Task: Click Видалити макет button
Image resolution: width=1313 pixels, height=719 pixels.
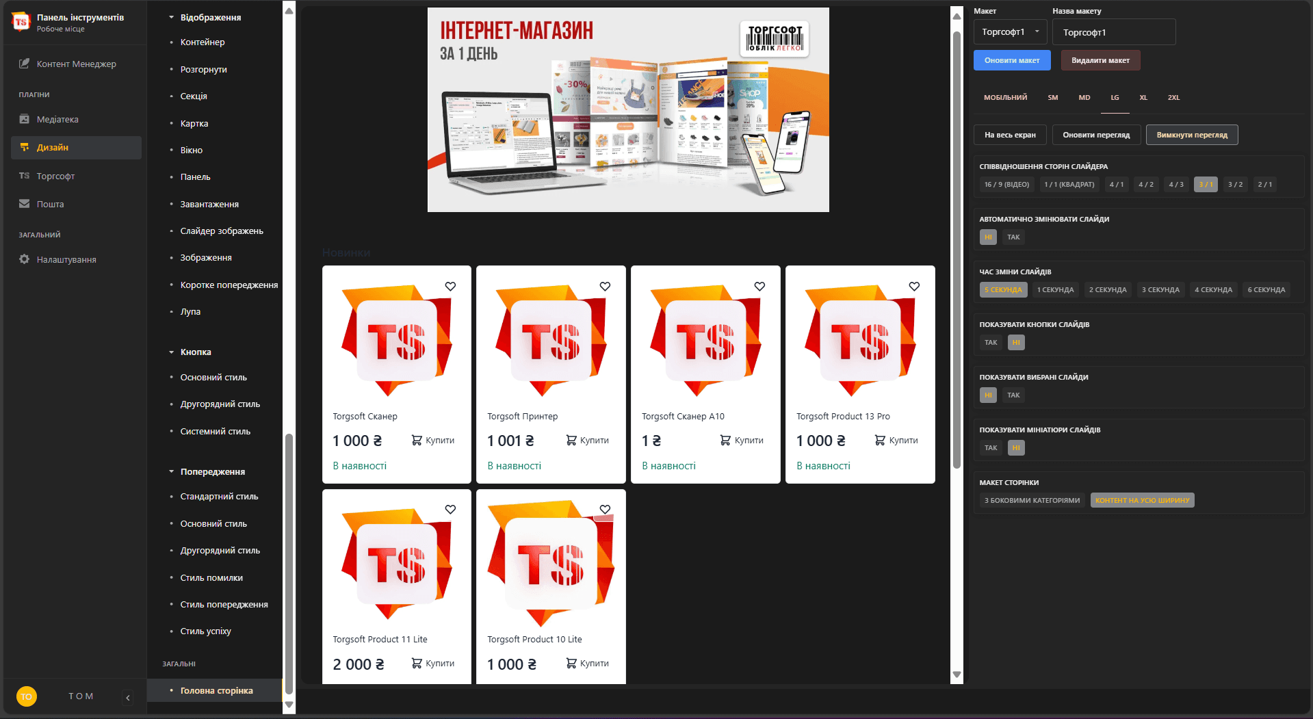Action: (x=1100, y=60)
